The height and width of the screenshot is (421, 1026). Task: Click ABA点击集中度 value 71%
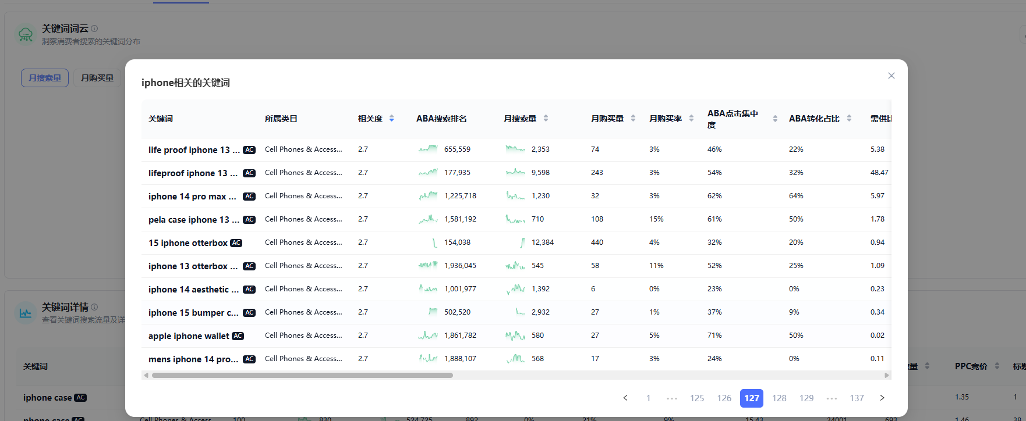pos(714,336)
